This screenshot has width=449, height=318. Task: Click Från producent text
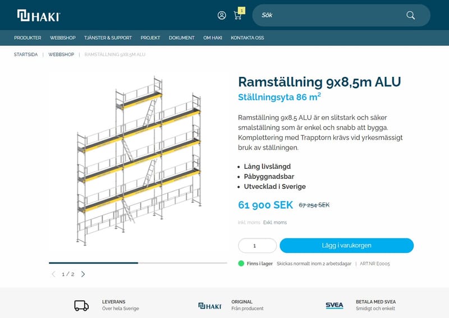[x=247, y=308]
